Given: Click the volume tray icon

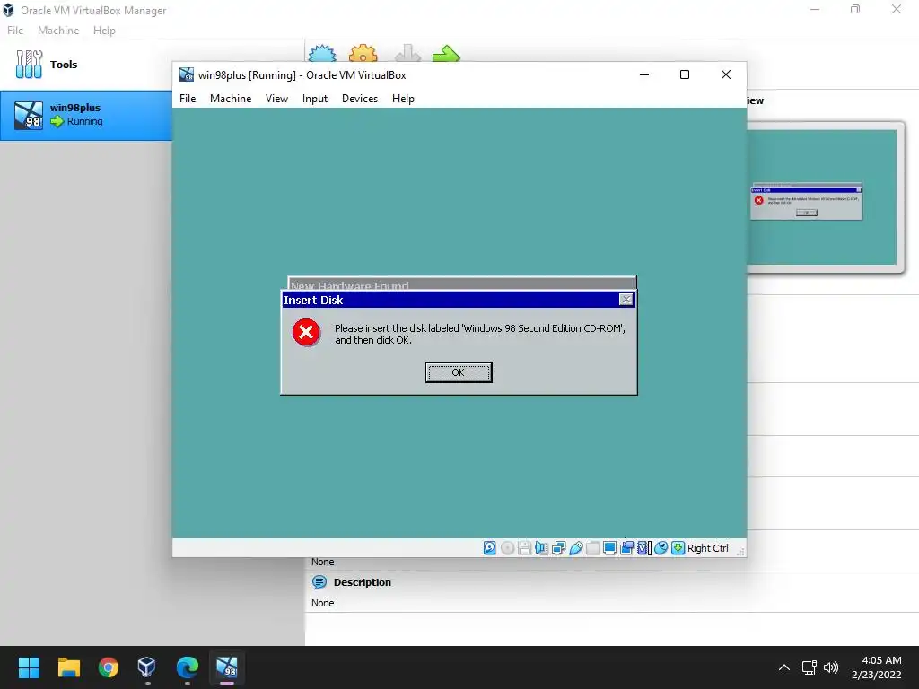Looking at the screenshot, I should [x=830, y=667].
